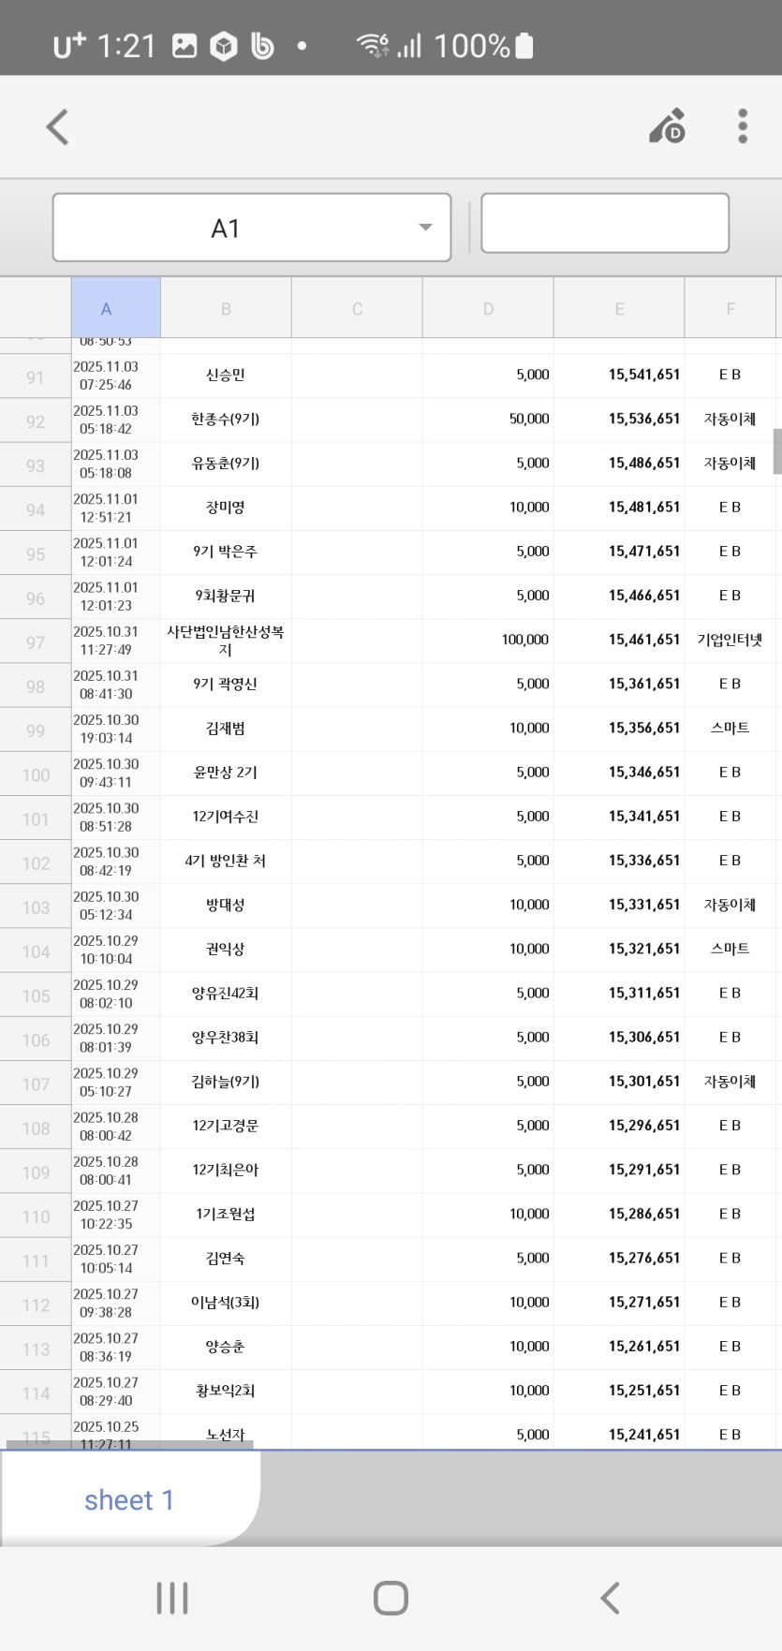Viewport: 782px width, 1651px height.
Task: Tap the battery icon in status bar
Action: [x=524, y=46]
